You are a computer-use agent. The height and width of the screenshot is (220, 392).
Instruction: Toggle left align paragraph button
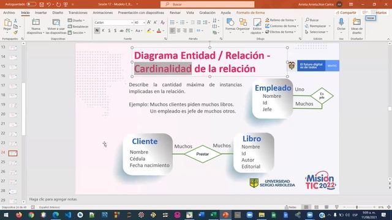click(x=172, y=31)
